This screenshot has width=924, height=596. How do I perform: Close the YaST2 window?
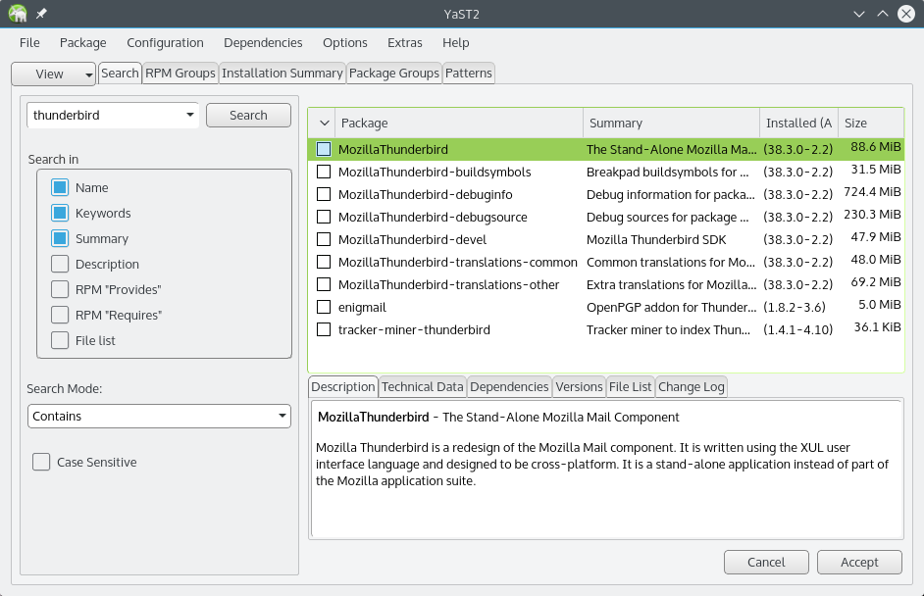[906, 14]
